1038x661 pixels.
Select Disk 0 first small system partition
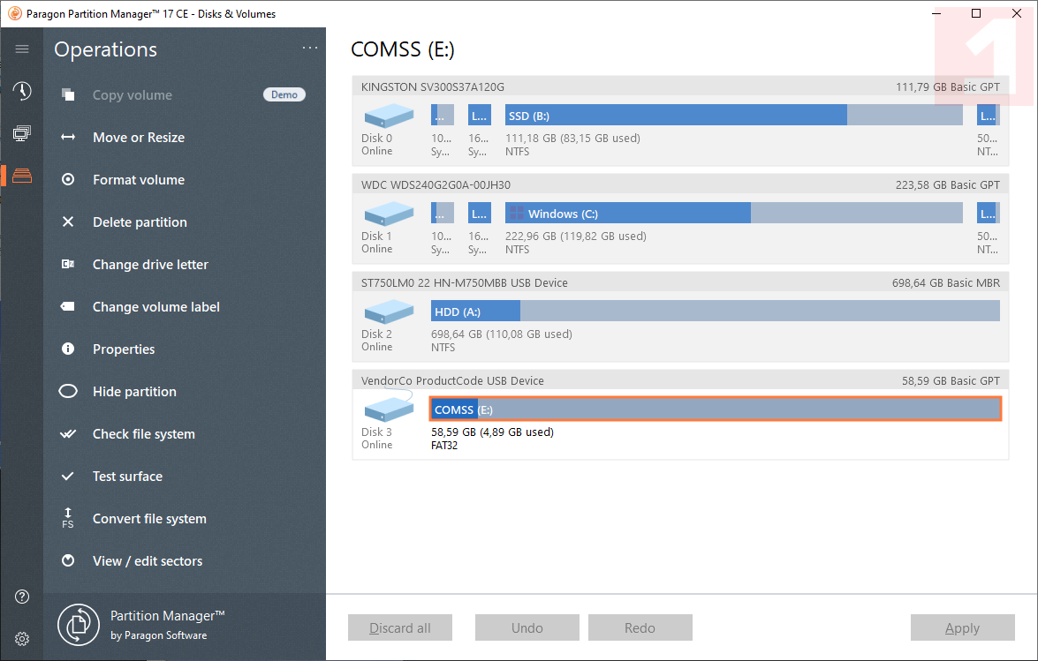[x=443, y=115]
